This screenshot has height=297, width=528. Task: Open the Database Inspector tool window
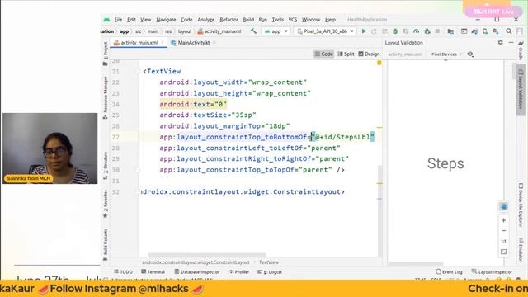(196, 271)
